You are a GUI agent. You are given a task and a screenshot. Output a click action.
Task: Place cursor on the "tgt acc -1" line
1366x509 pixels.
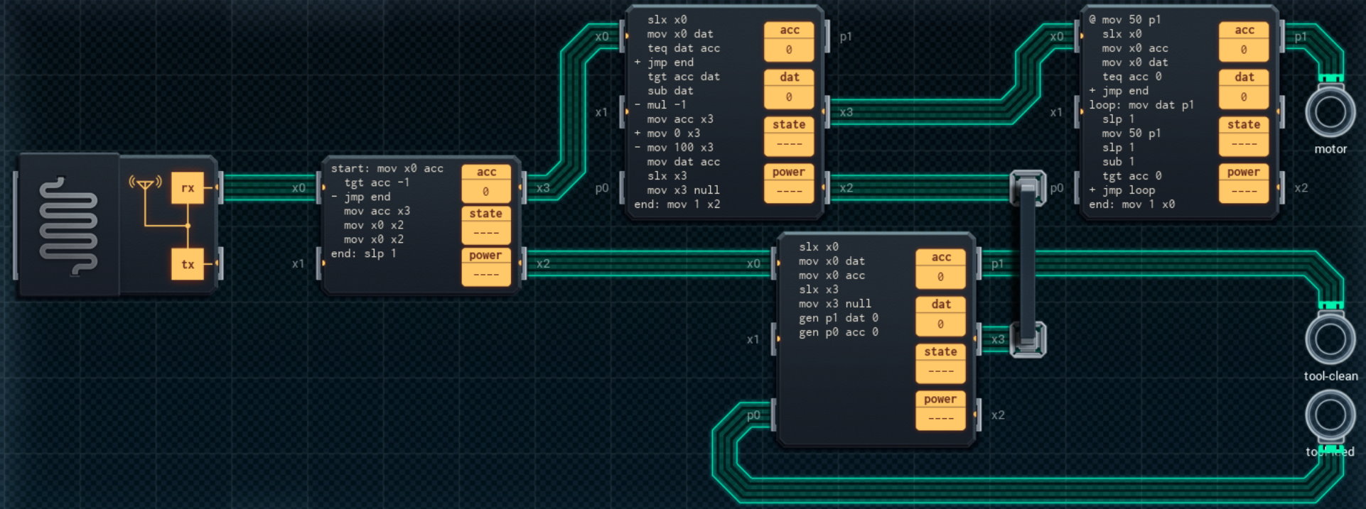[377, 183]
